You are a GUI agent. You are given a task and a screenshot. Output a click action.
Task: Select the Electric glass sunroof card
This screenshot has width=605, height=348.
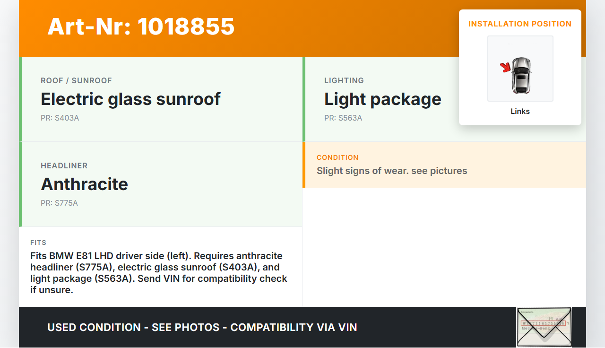[x=161, y=99]
